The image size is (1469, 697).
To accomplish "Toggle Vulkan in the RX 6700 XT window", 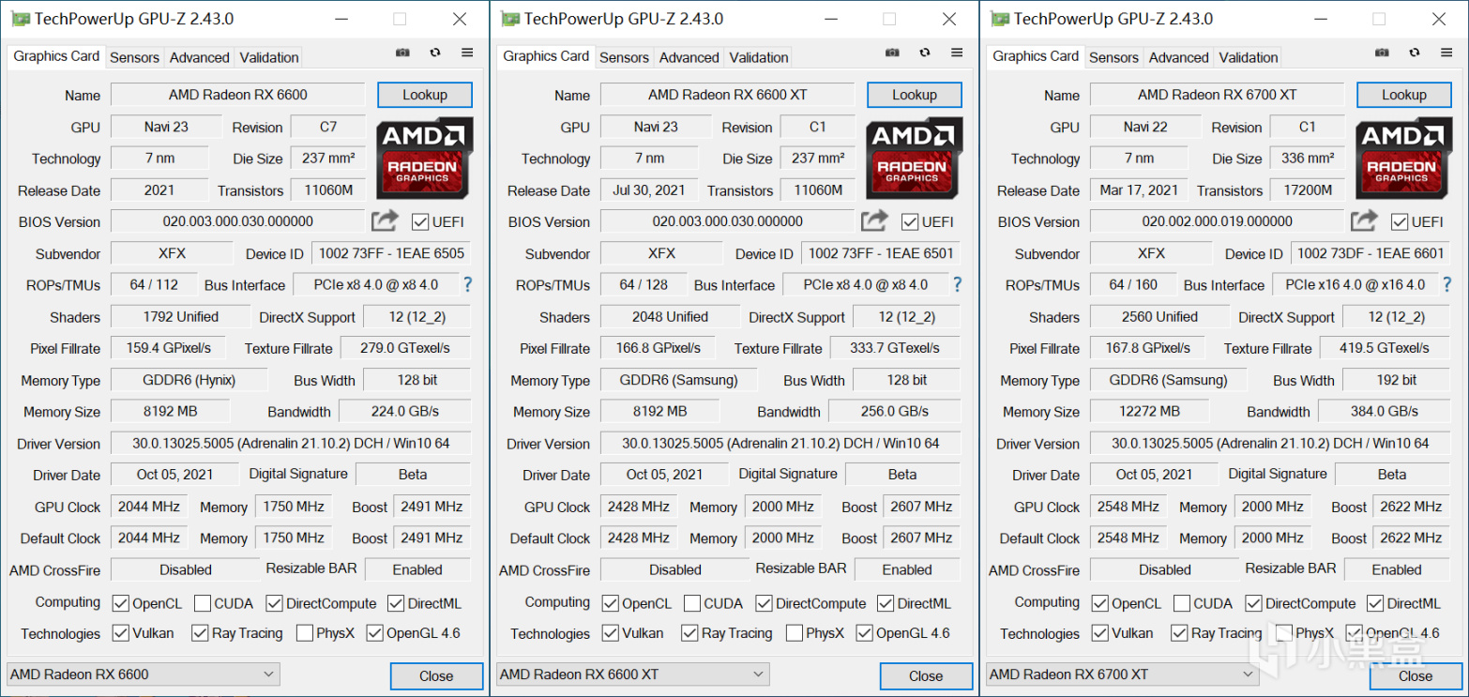I will click(x=1099, y=633).
